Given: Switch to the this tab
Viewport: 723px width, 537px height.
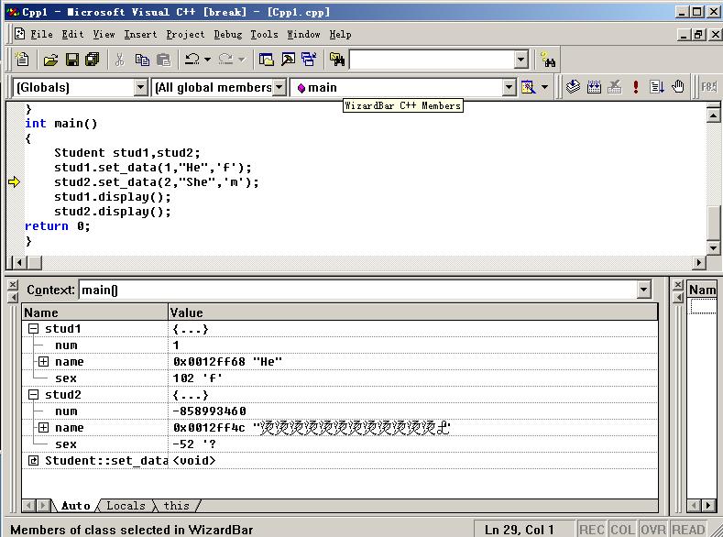Looking at the screenshot, I should [x=176, y=506].
